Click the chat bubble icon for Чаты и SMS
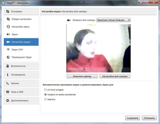The height and width of the screenshot is (124, 160). (8, 92)
